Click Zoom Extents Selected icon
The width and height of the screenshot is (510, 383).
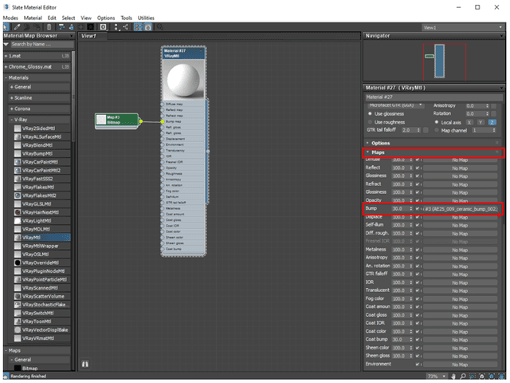pyautogui.click(x=492, y=377)
